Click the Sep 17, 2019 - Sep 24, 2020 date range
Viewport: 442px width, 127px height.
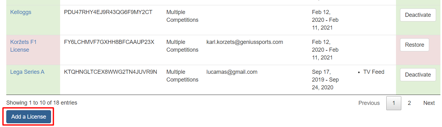325,80
